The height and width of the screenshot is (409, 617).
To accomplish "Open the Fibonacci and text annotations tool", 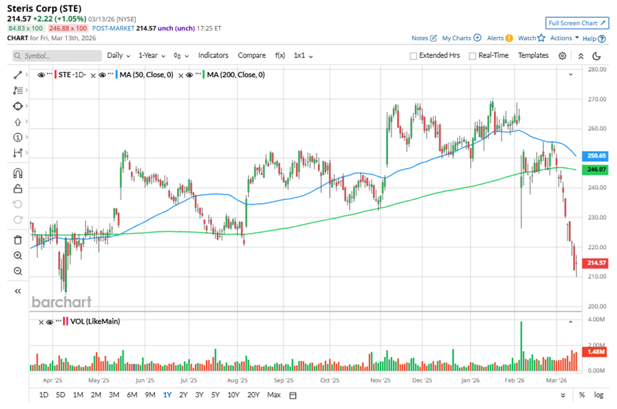I will tap(18, 90).
